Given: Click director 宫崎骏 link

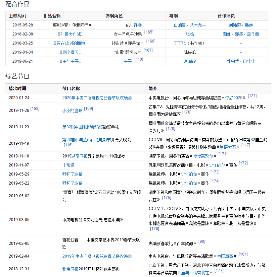Looking at the screenshot, I should pyautogui.click(x=190, y=61).
